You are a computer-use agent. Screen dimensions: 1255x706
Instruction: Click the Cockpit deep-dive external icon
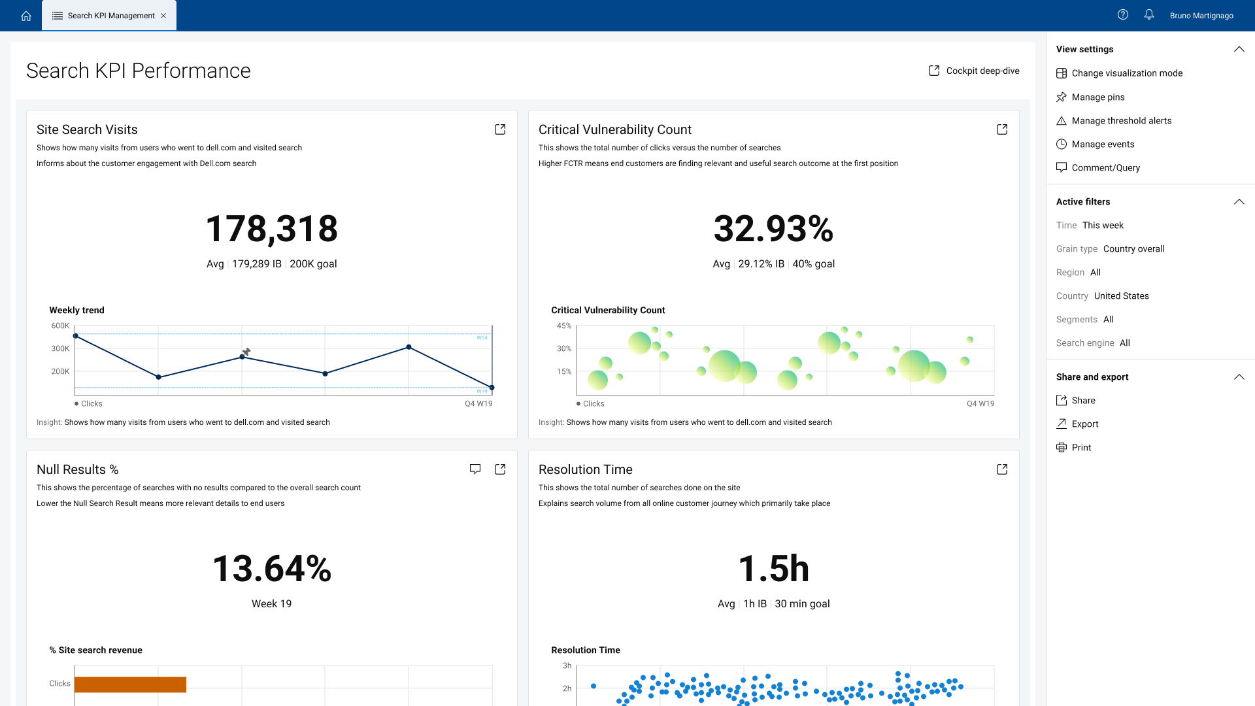point(934,71)
